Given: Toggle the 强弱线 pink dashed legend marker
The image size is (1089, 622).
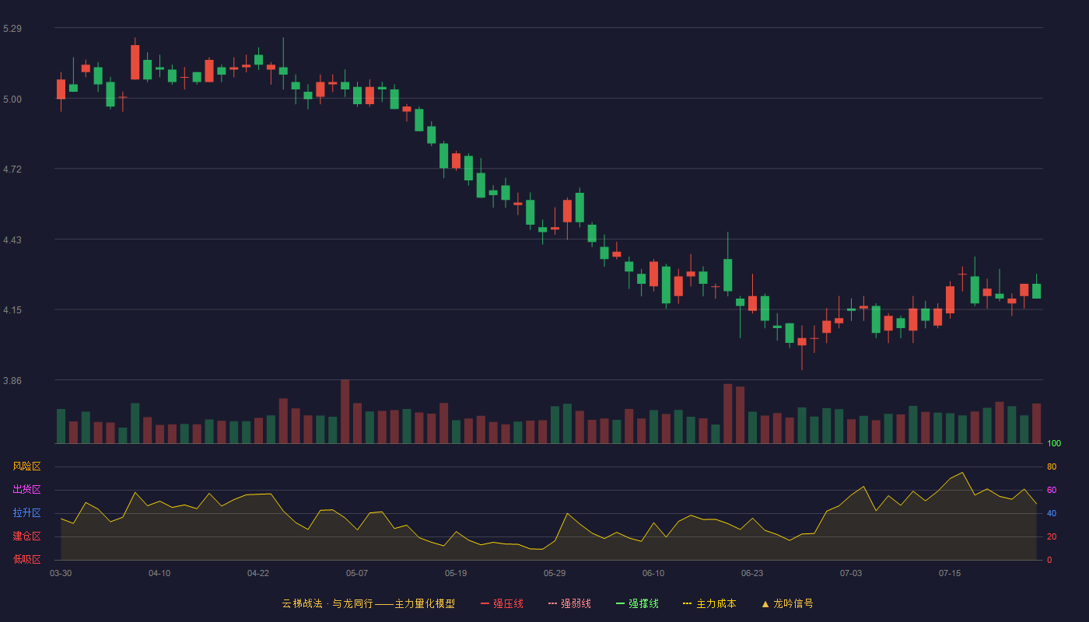Looking at the screenshot, I should [553, 603].
